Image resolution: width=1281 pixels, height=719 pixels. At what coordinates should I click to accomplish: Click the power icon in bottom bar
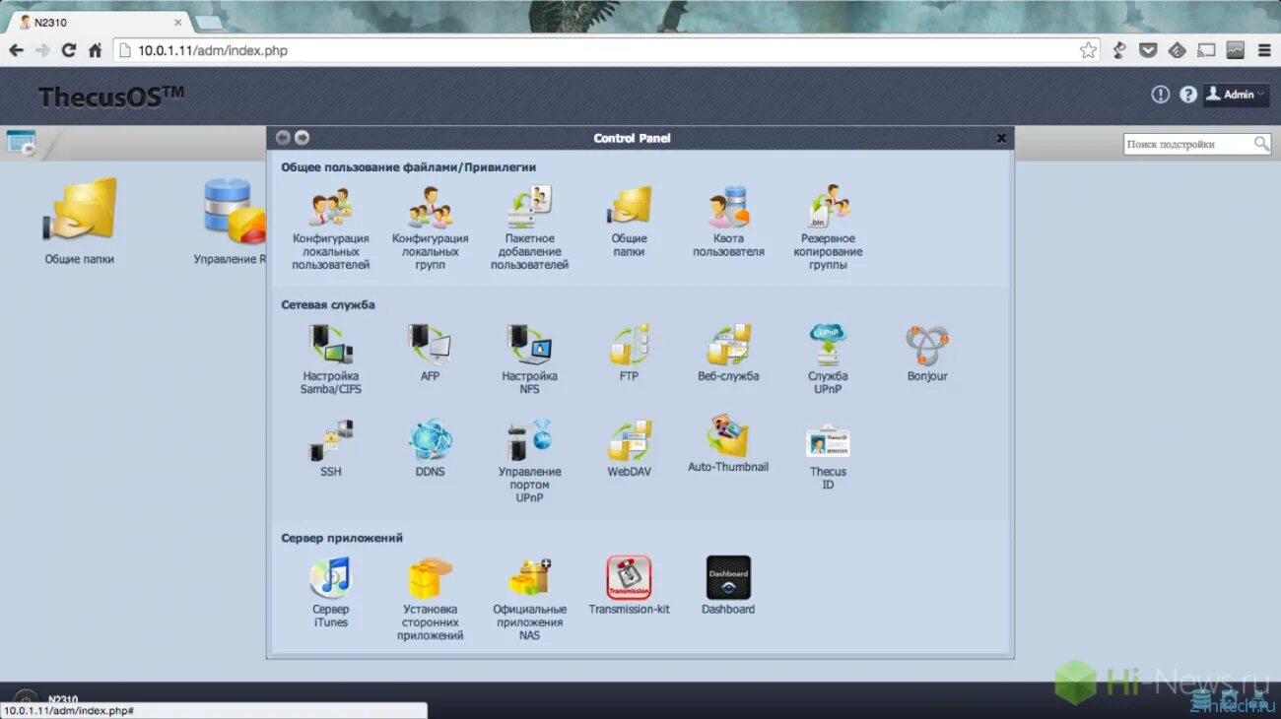[26, 697]
